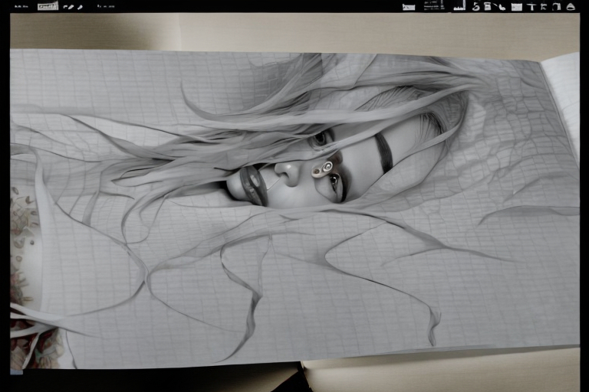Open the filled square panel icon
Image resolution: width=589 pixels, height=392 pixels.
click(x=517, y=7)
